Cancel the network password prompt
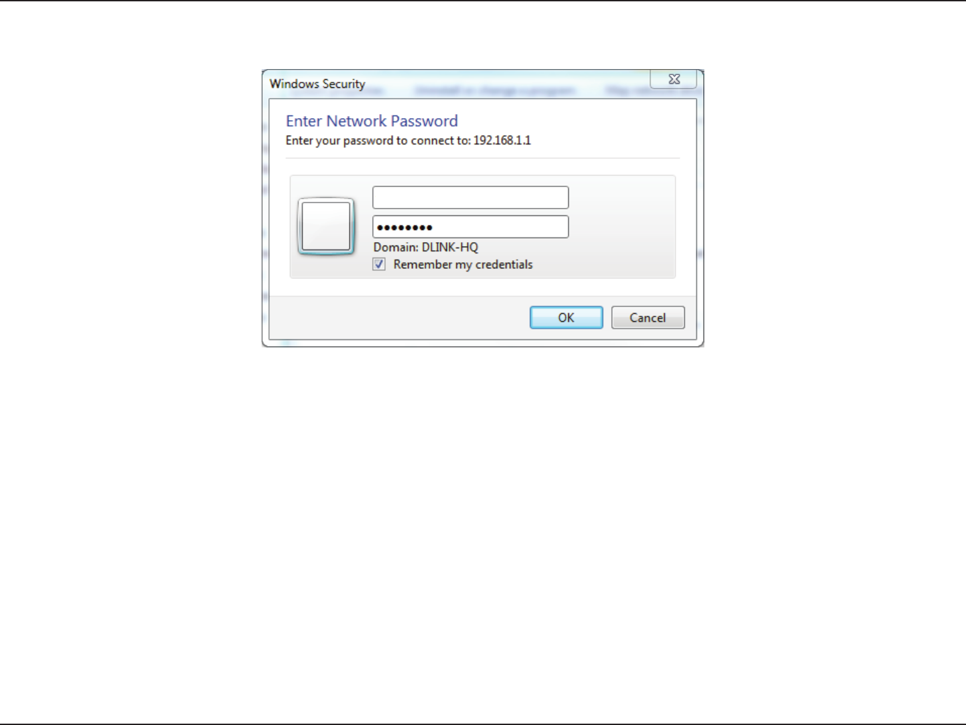The height and width of the screenshot is (725, 966). pyautogui.click(x=647, y=317)
